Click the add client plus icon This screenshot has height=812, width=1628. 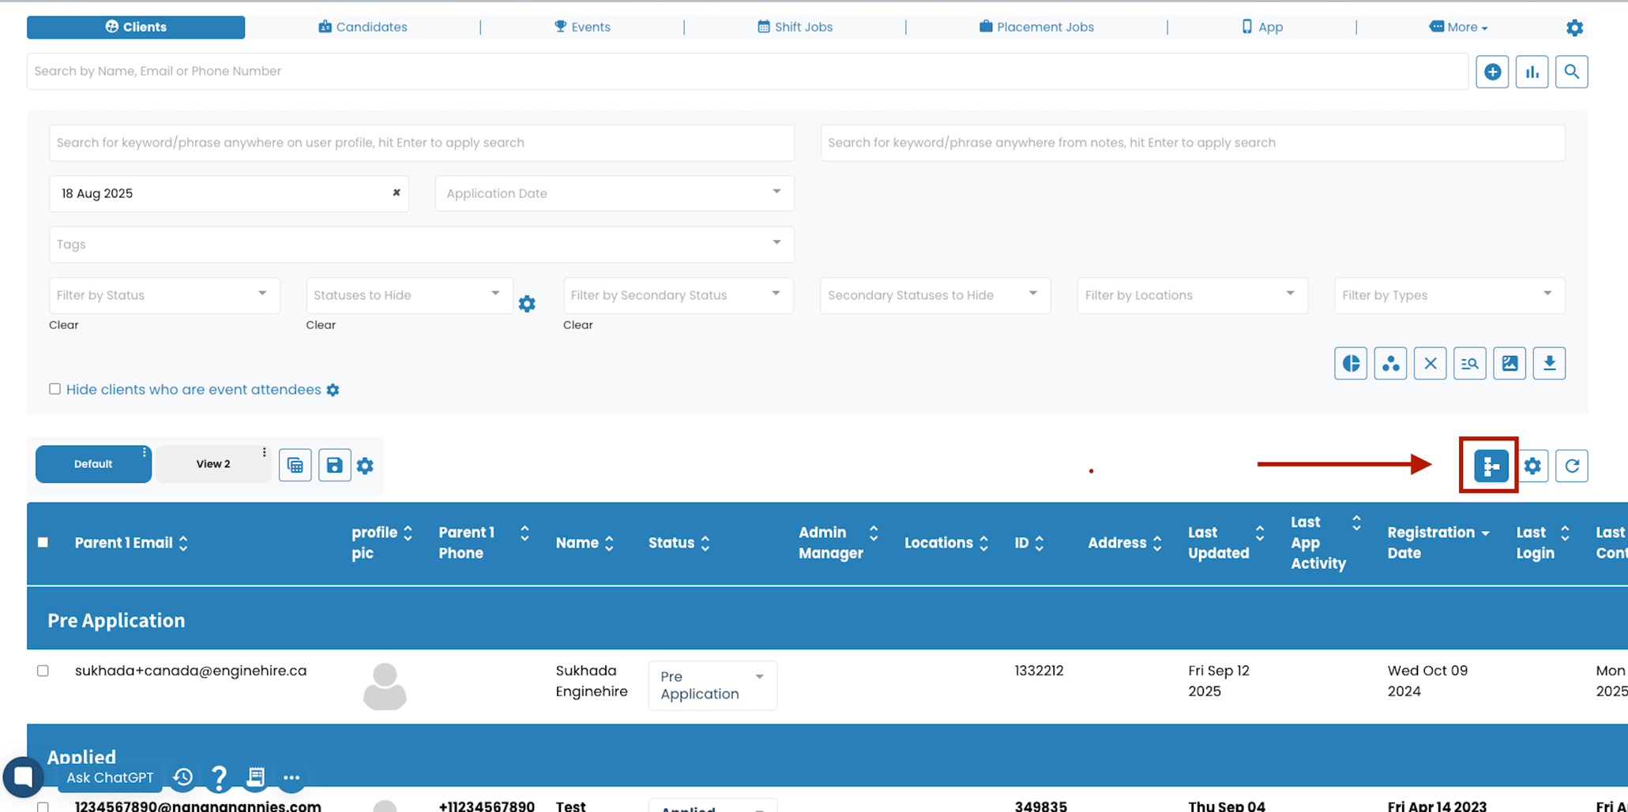pyautogui.click(x=1492, y=72)
